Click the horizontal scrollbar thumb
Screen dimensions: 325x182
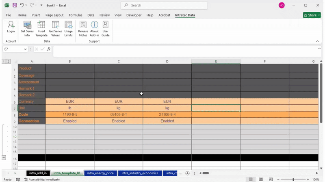pos(206,173)
